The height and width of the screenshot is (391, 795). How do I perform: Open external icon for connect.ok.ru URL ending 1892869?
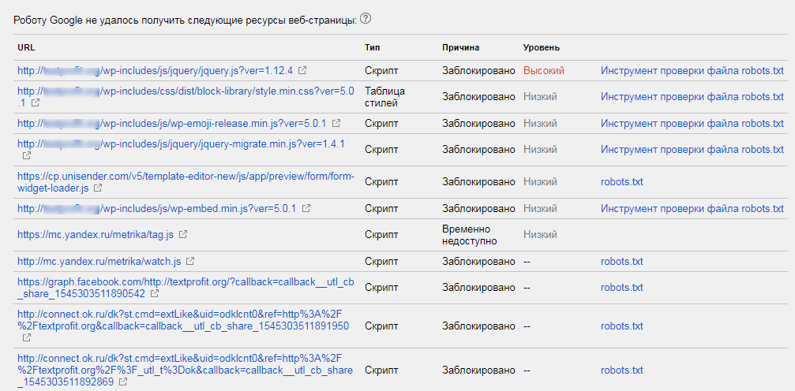point(123,382)
